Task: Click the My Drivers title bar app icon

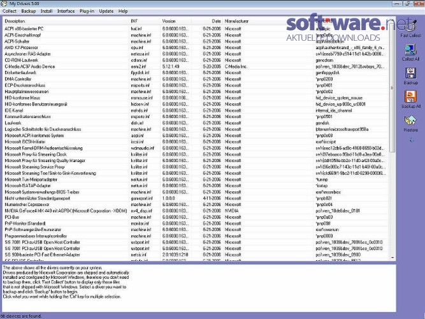Action: click(4, 4)
